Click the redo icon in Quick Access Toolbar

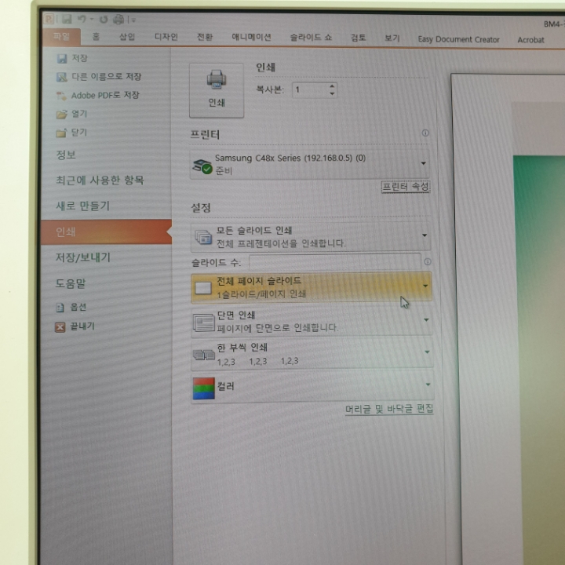[104, 19]
